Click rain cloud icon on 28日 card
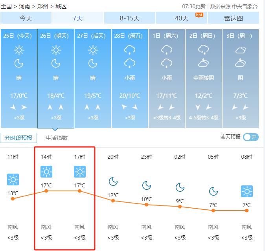265x251 pixels. [130, 50]
